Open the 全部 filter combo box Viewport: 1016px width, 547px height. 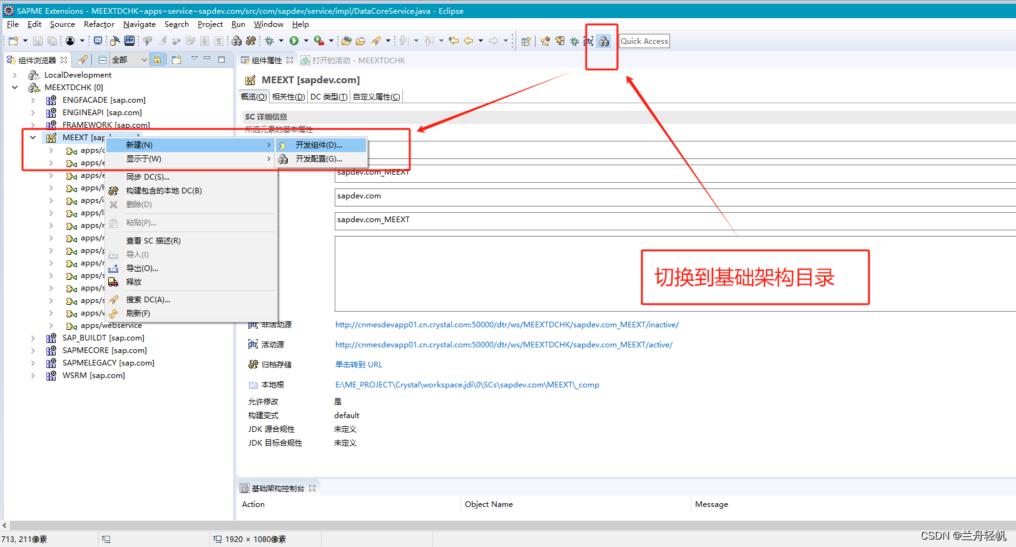point(130,60)
